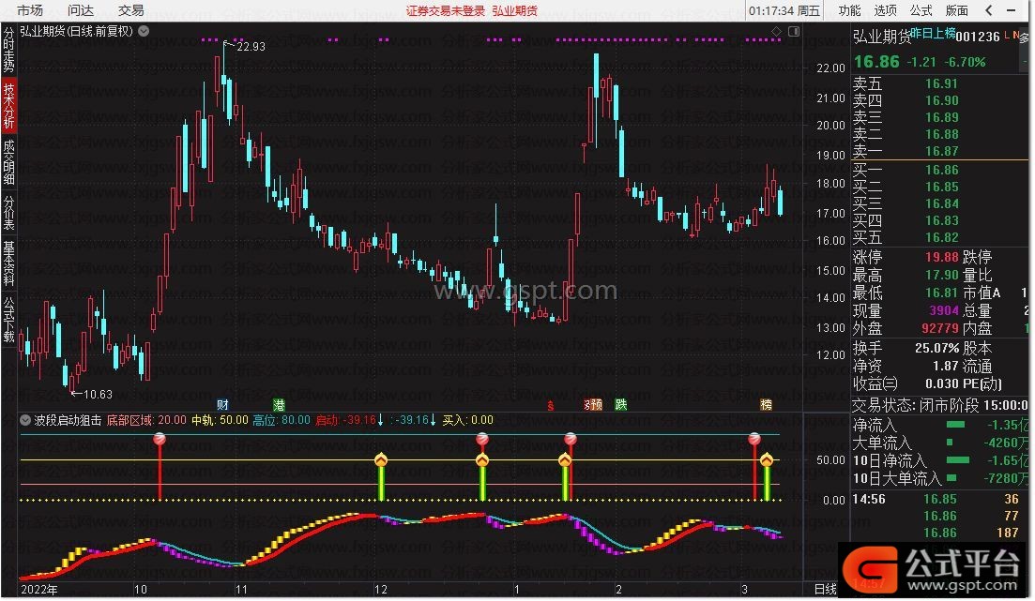Click the 10日净流入 green bar
The height and width of the screenshot is (601, 1035).
(958, 460)
